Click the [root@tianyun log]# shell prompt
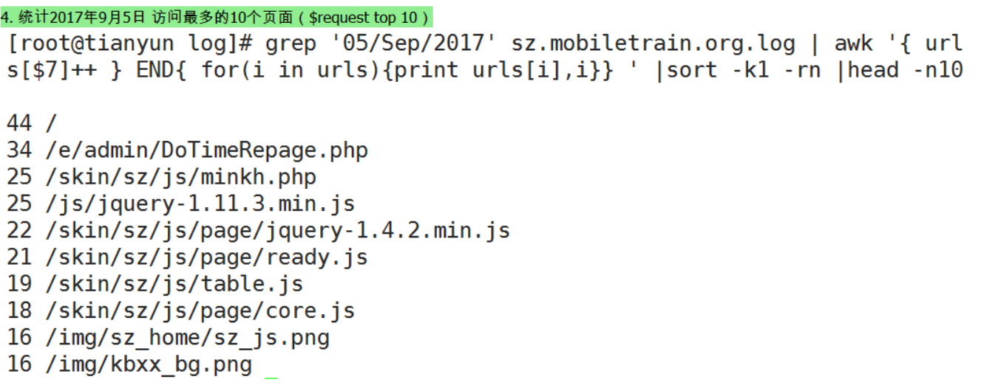The image size is (995, 385). click(x=131, y=44)
